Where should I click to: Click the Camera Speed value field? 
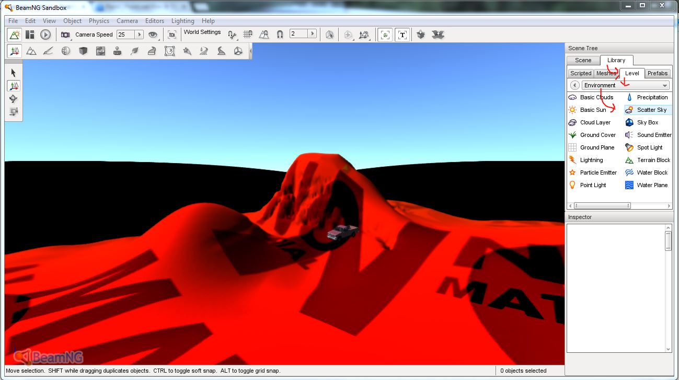pyautogui.click(x=125, y=34)
